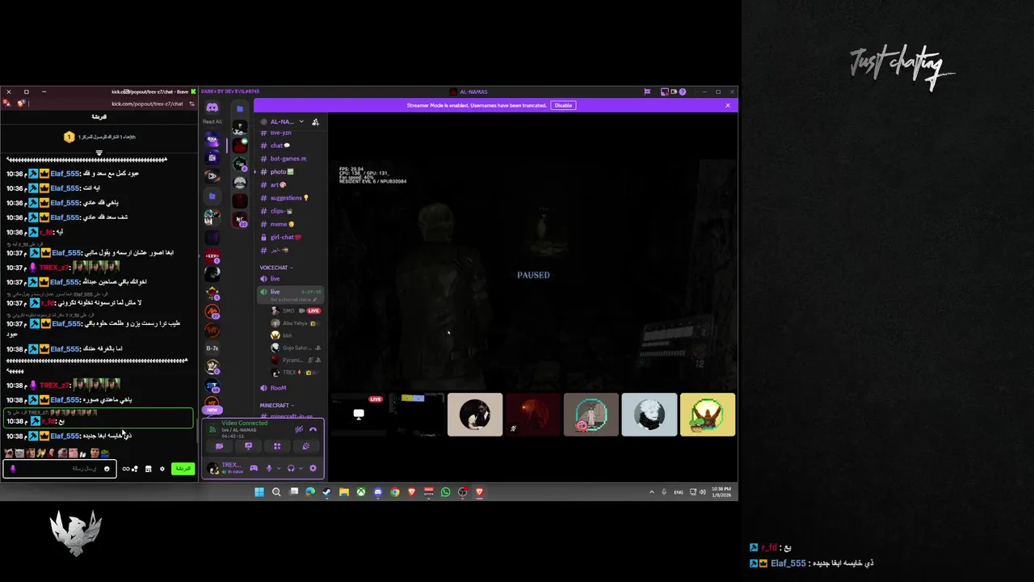Click the gifted subs badge in Kick chat
The image size is (1034, 582).
pos(69,137)
